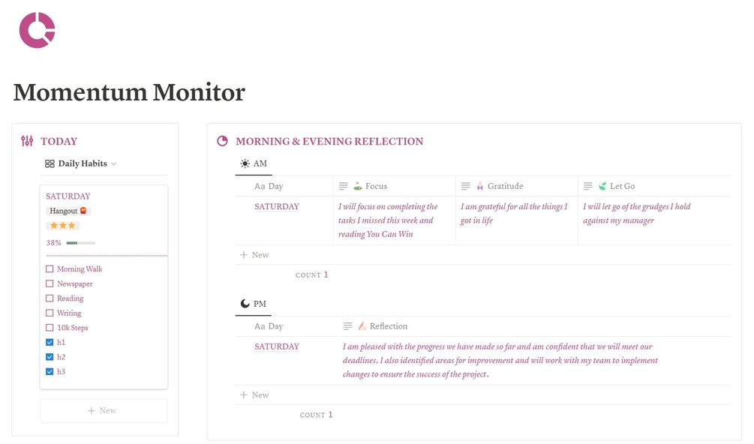Open the Daily Habits view dropdown arrow
Viewport: 754px width, 444px height.
click(114, 163)
